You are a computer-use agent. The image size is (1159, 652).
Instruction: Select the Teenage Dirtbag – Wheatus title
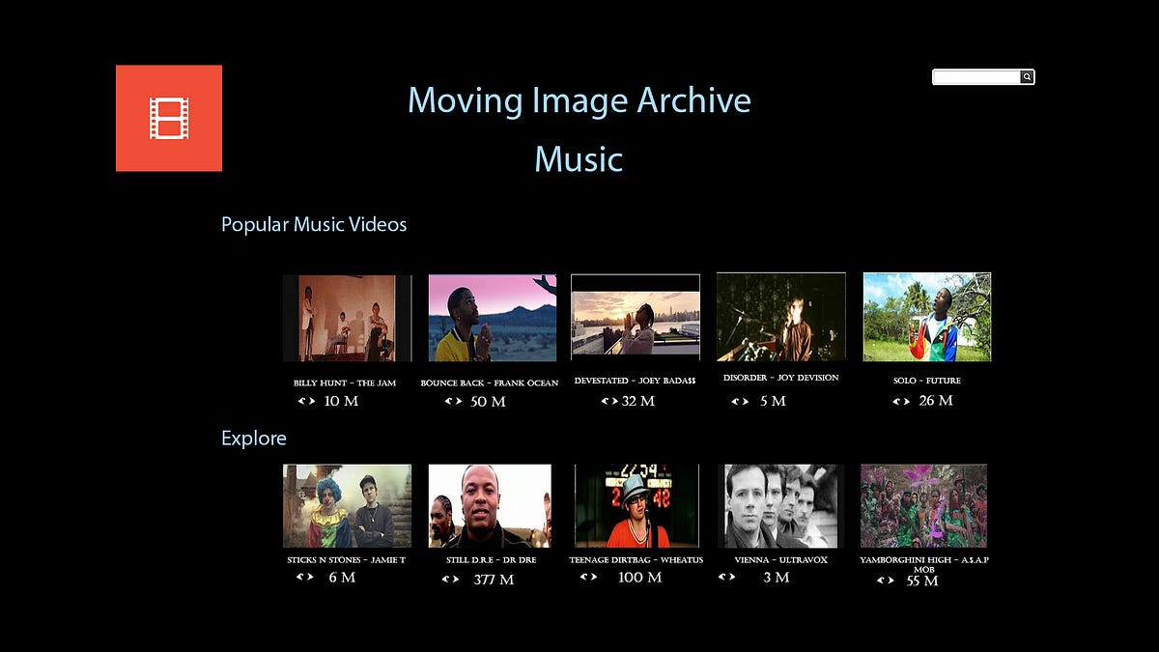[636, 560]
